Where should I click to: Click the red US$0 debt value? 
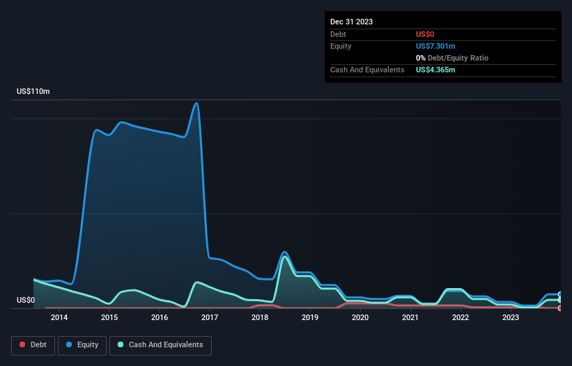tap(425, 34)
